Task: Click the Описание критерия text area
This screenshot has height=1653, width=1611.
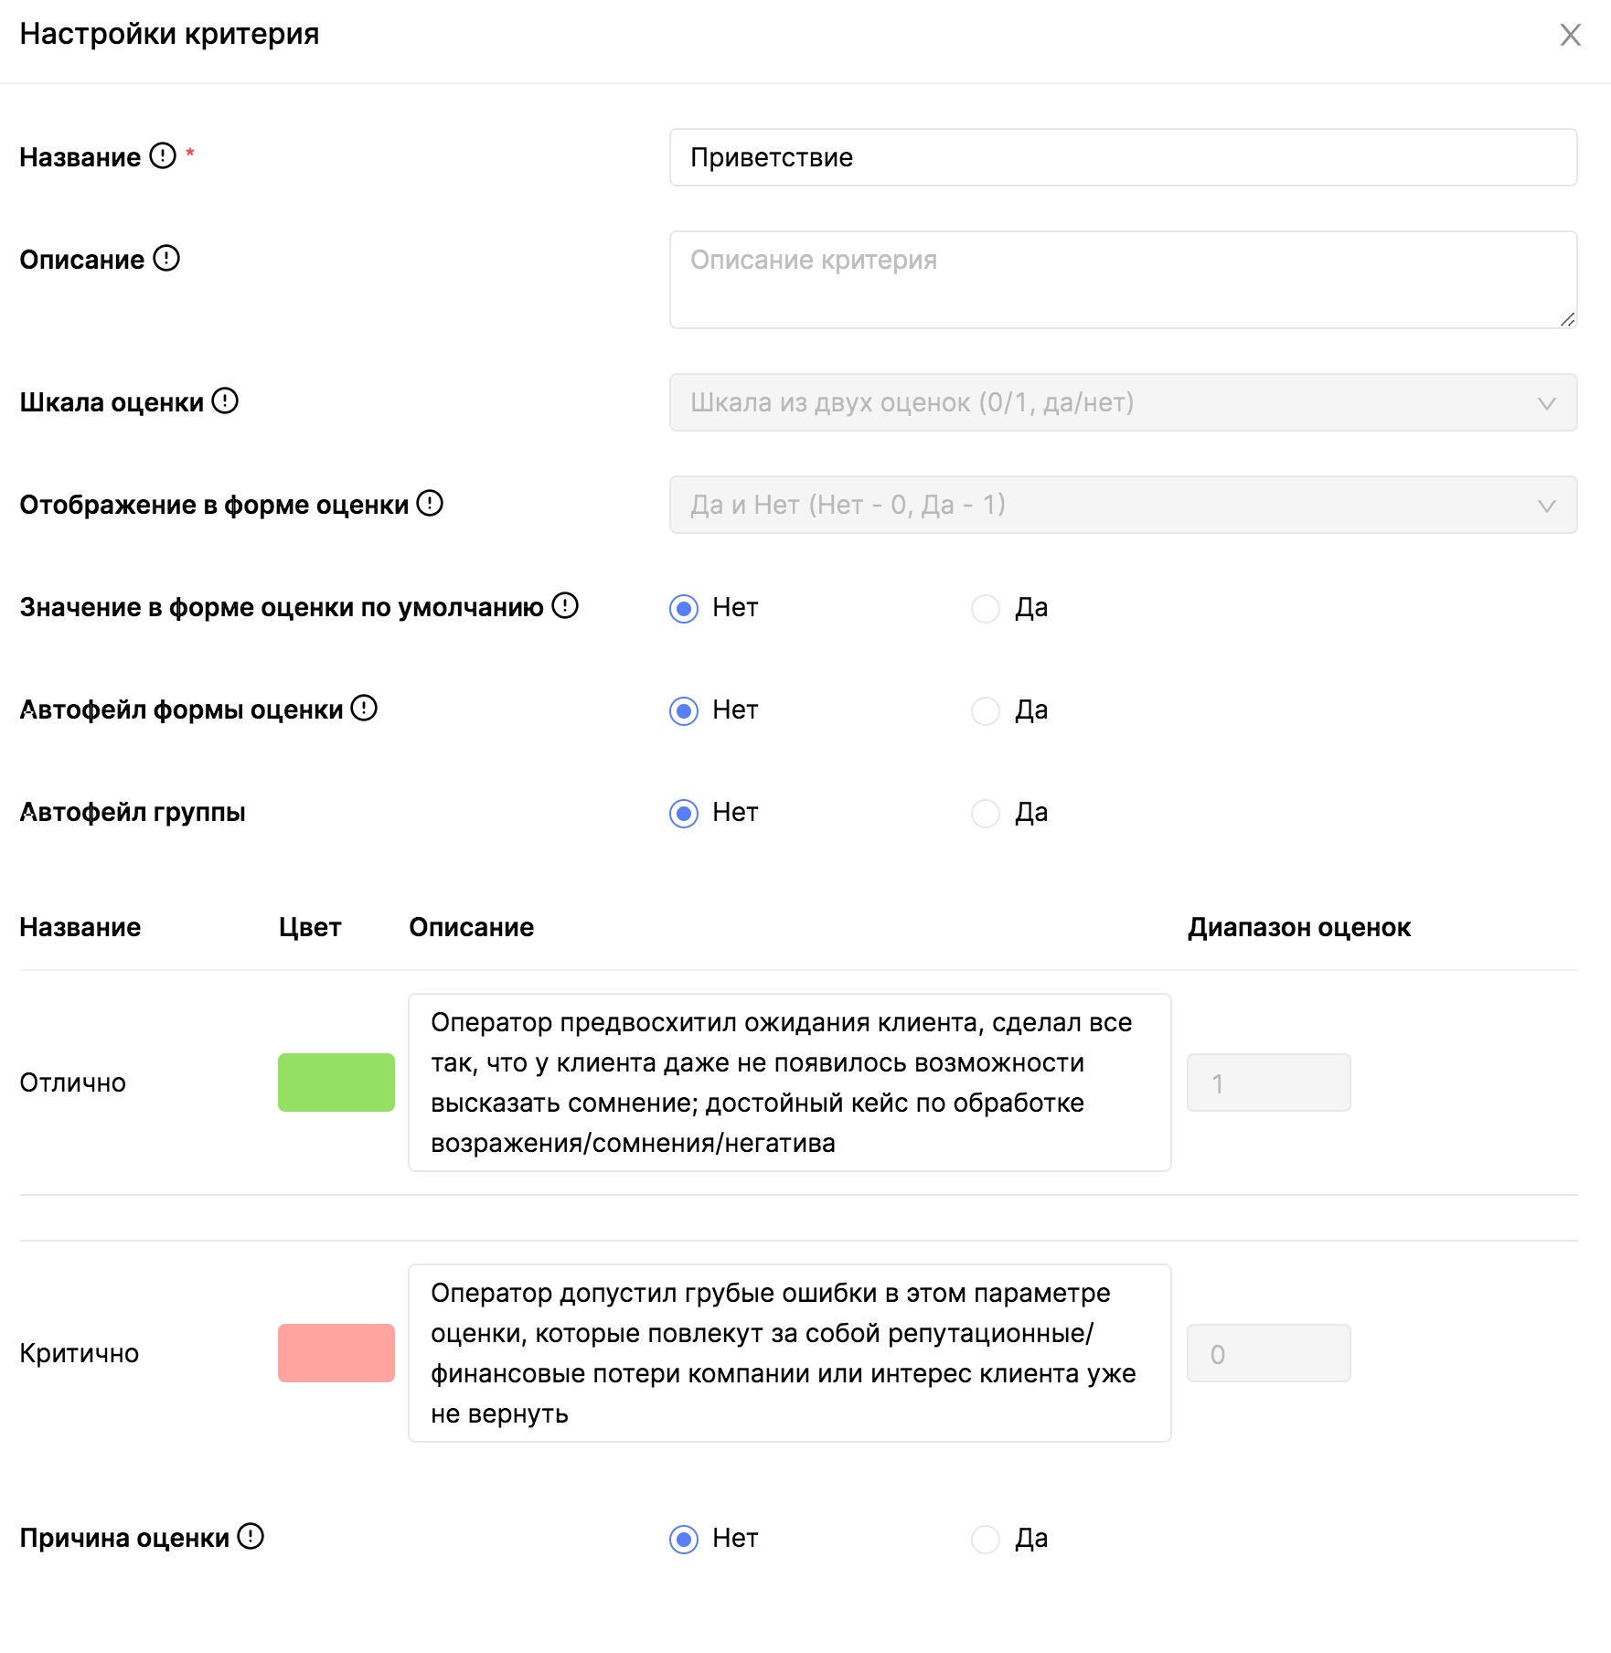Action: pos(1123,280)
